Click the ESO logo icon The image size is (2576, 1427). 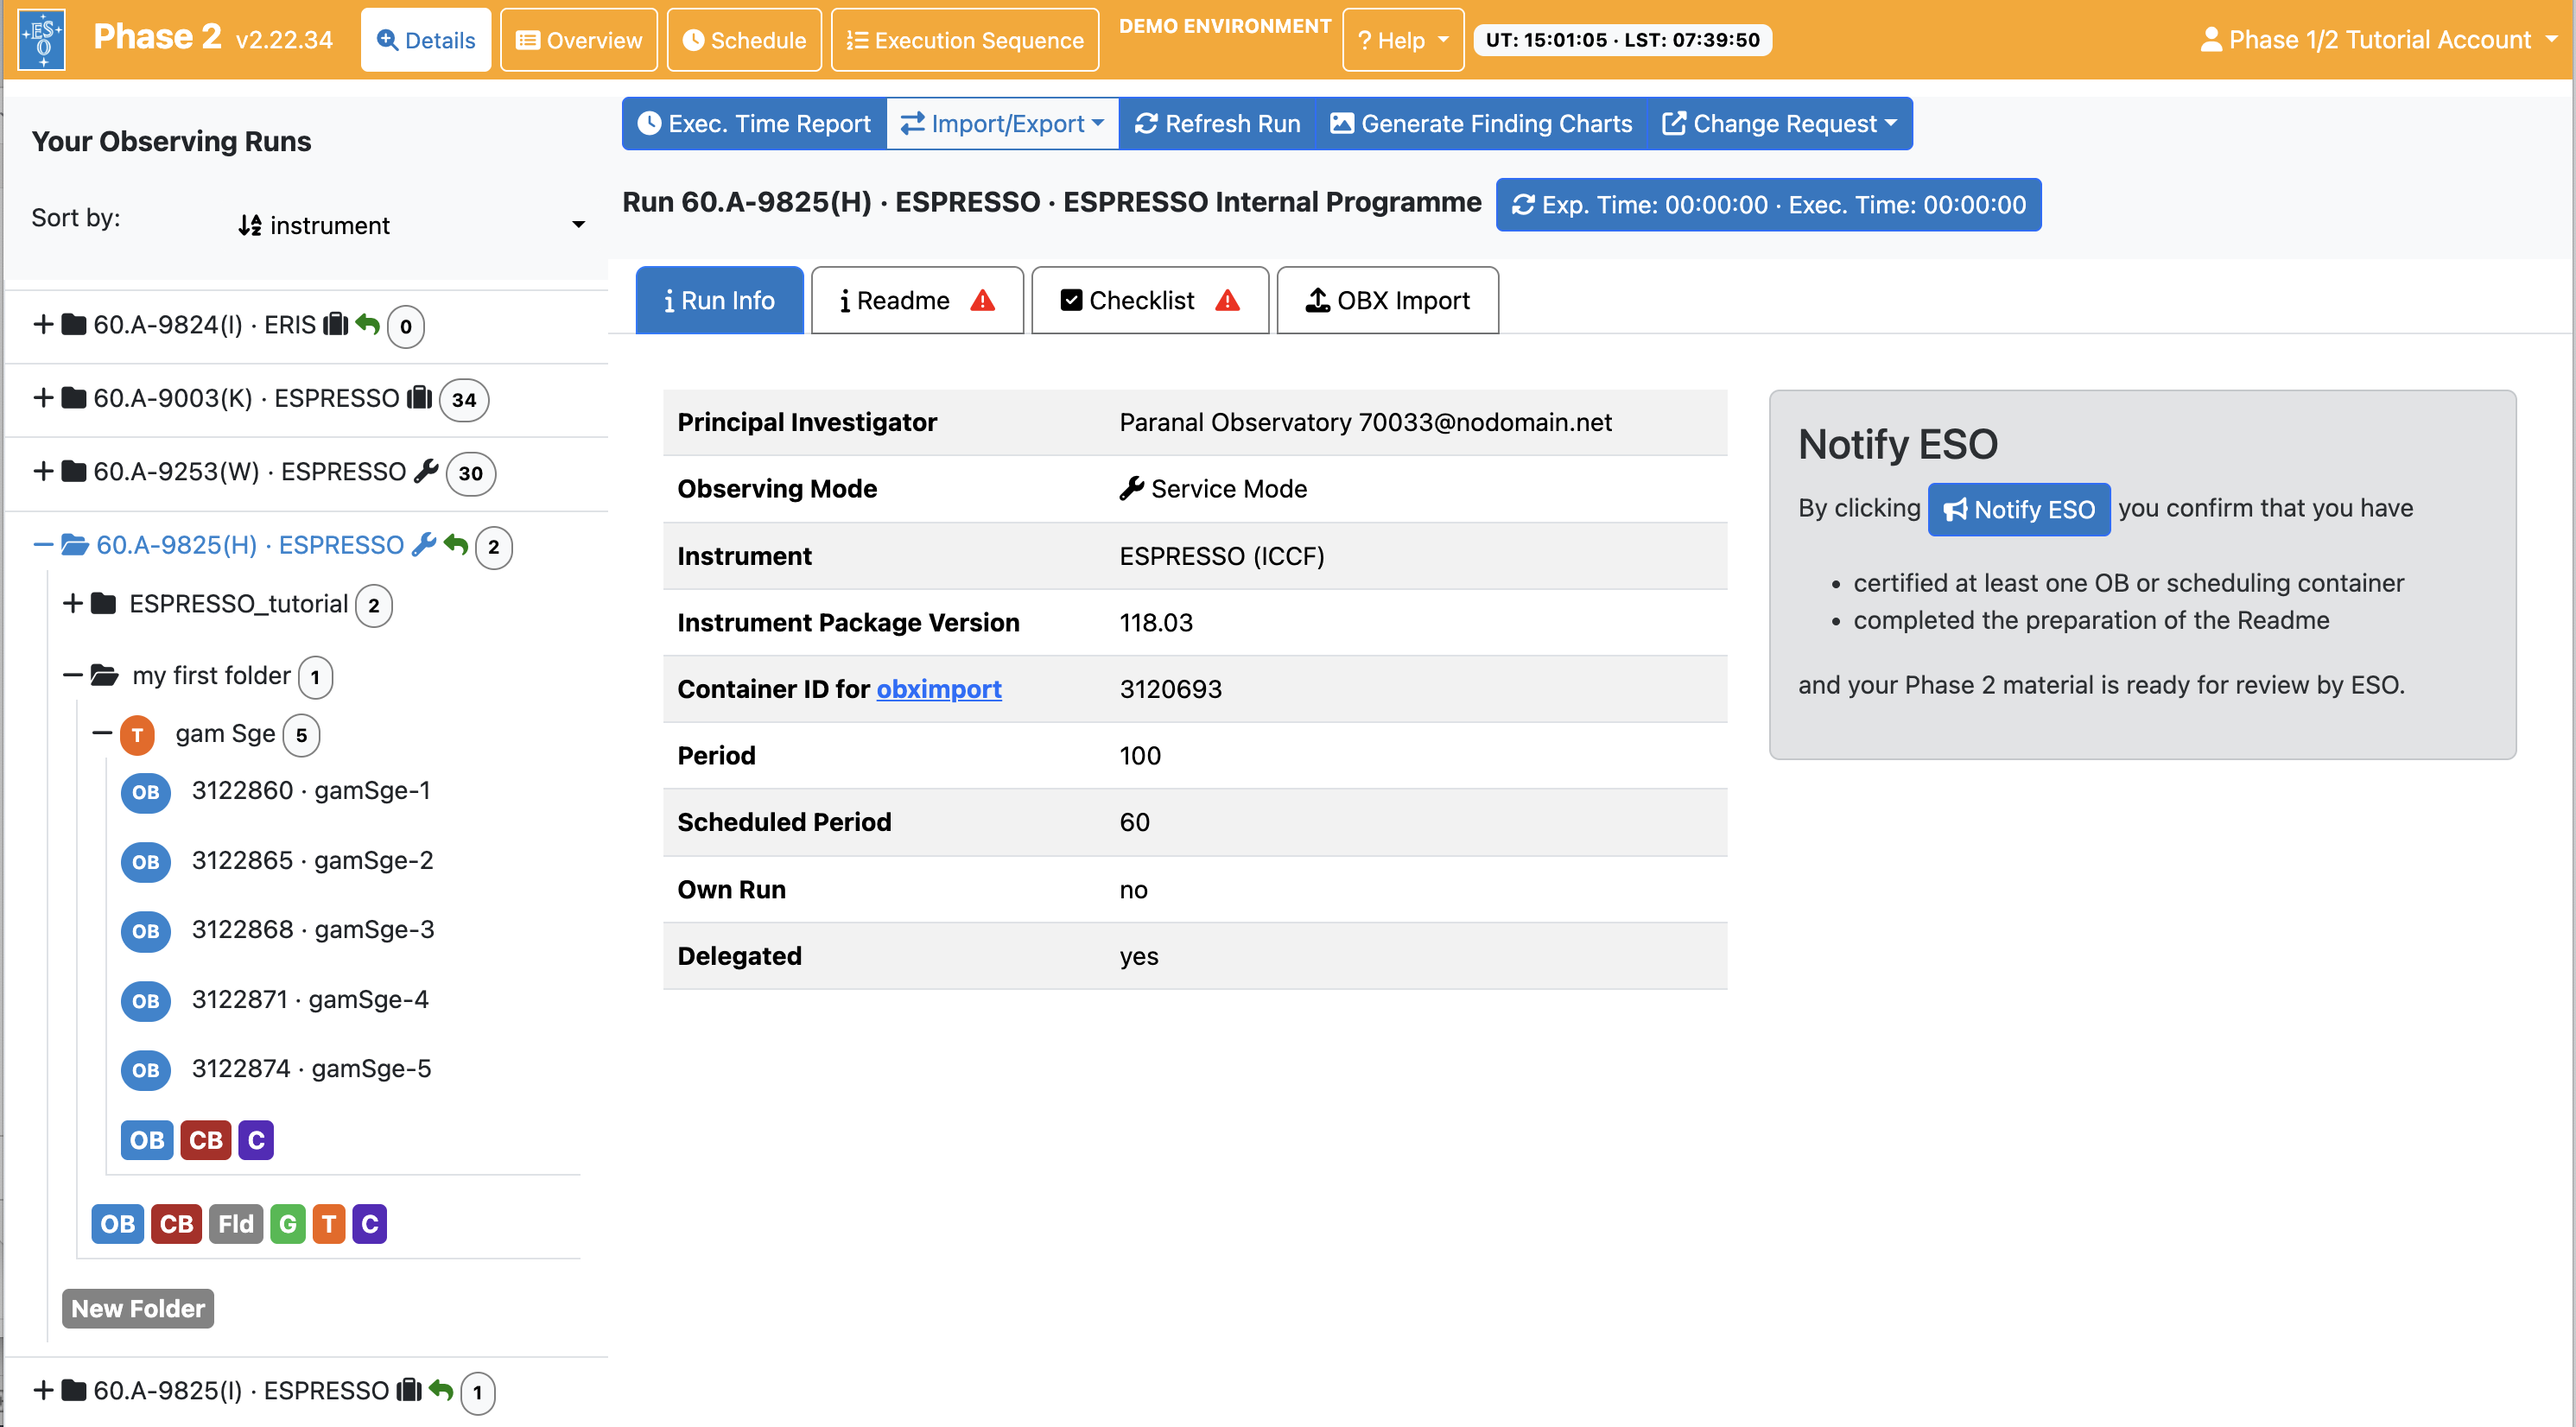click(42, 40)
